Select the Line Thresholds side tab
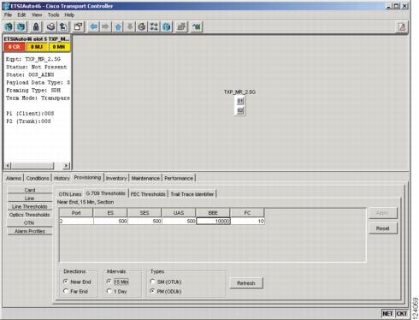This screenshot has height=320, width=419. (x=30, y=206)
